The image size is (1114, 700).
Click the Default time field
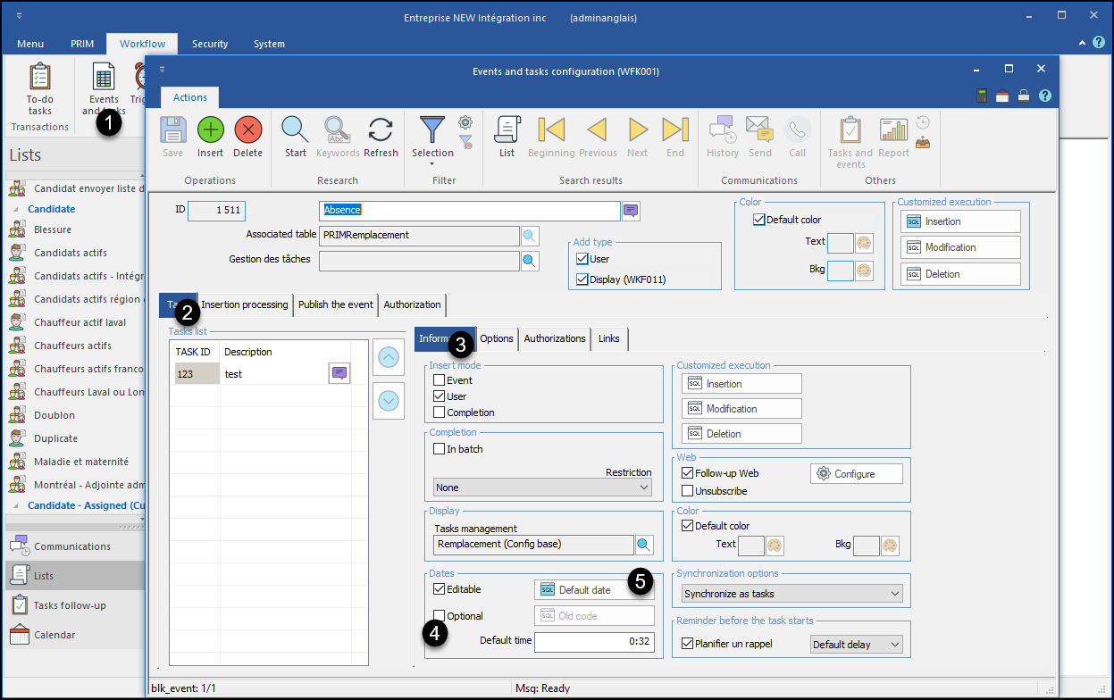[594, 641]
